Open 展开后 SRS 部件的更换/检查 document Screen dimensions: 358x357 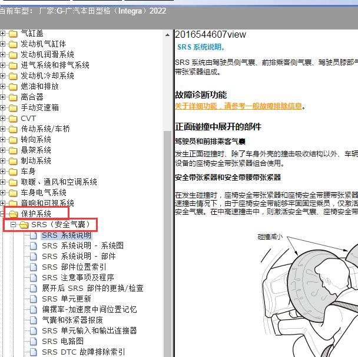click(92, 288)
